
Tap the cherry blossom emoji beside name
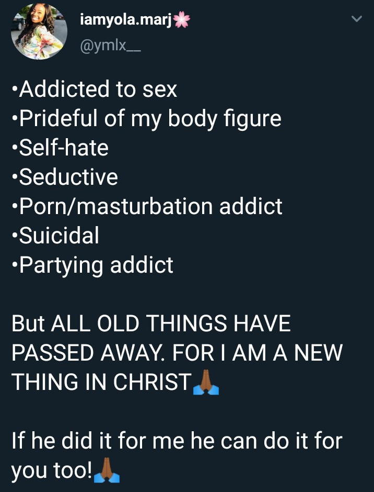click(x=182, y=20)
